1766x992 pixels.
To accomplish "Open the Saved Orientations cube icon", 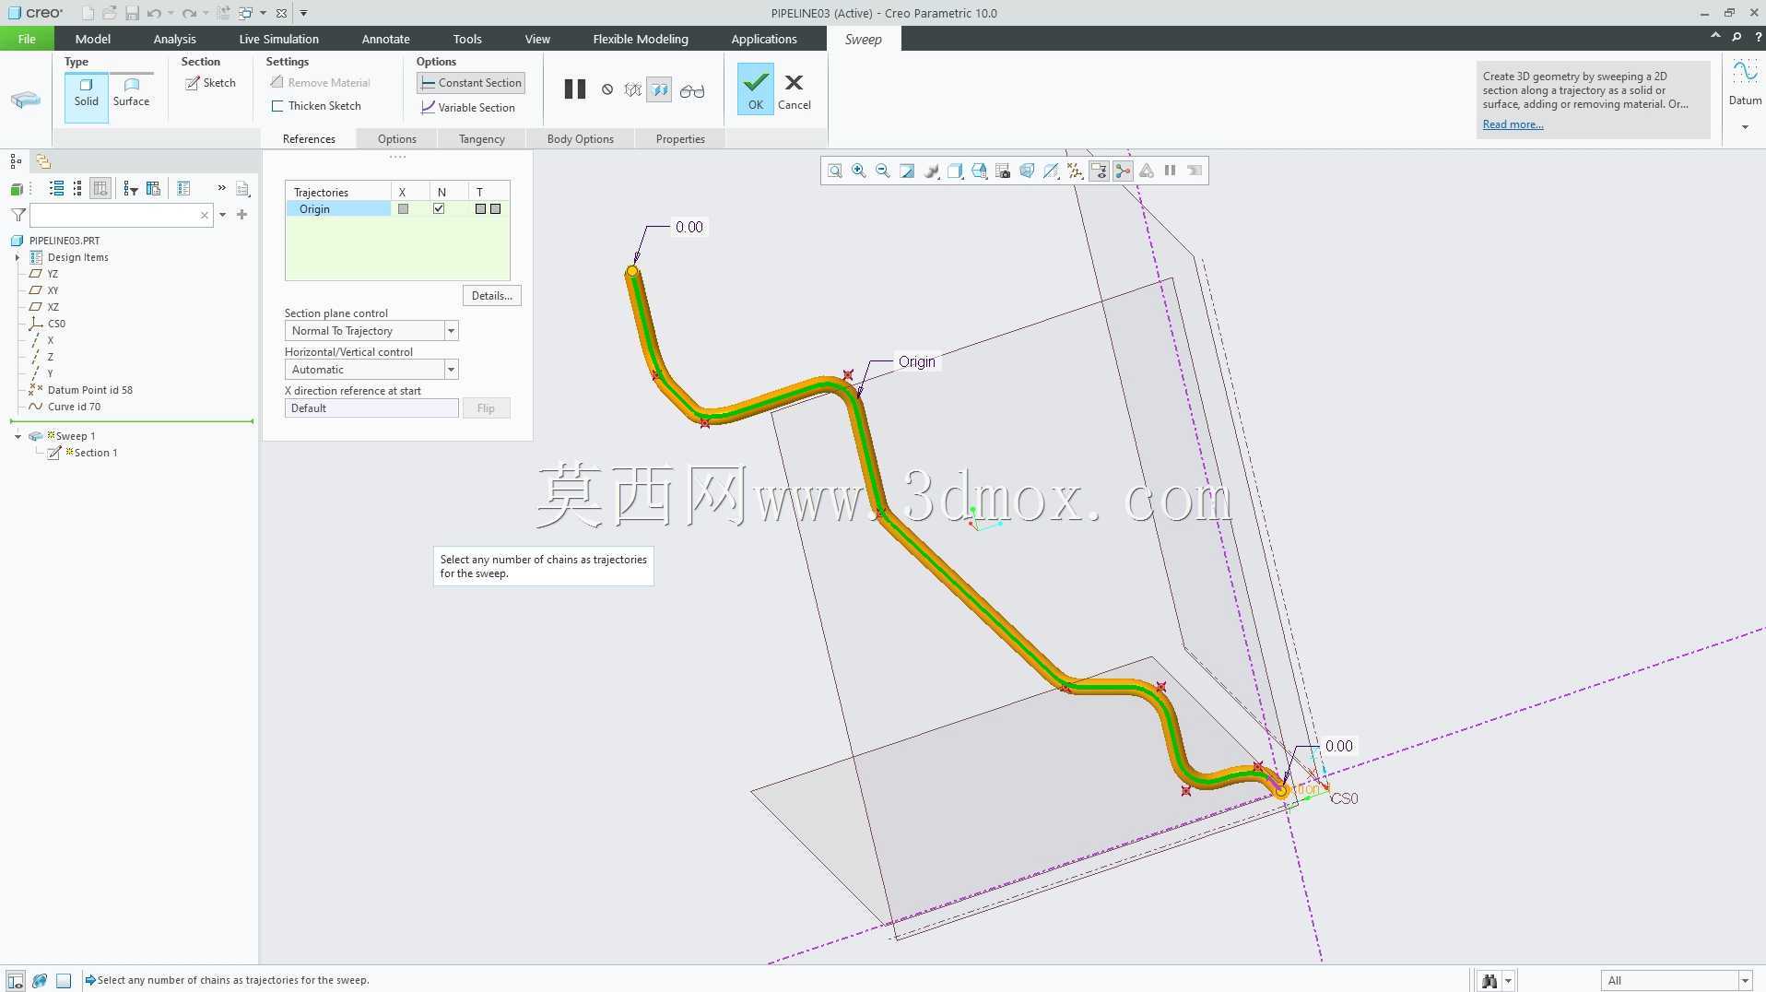I will (x=979, y=171).
